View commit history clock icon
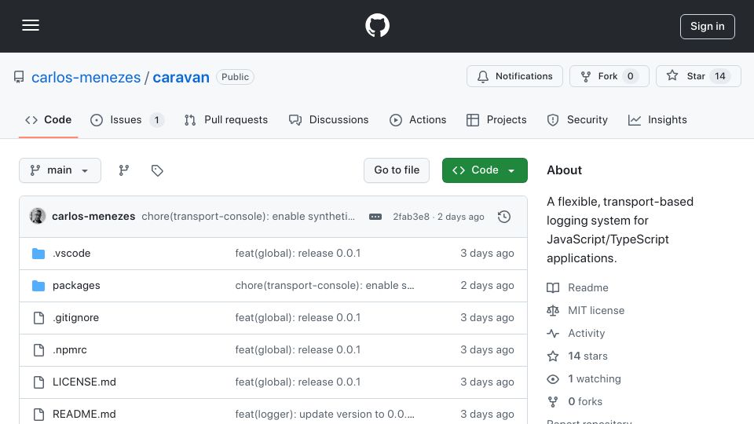 point(504,217)
